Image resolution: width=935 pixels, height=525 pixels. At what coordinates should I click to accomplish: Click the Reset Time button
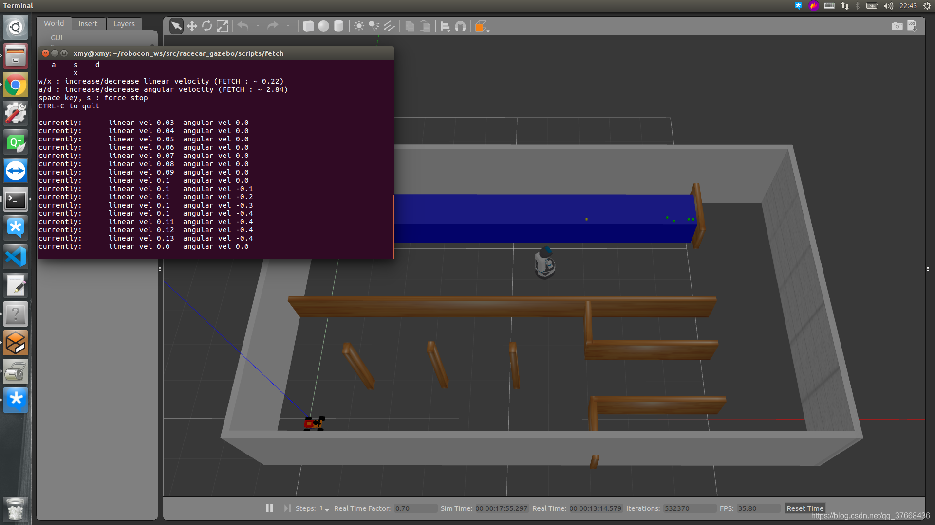pos(804,508)
